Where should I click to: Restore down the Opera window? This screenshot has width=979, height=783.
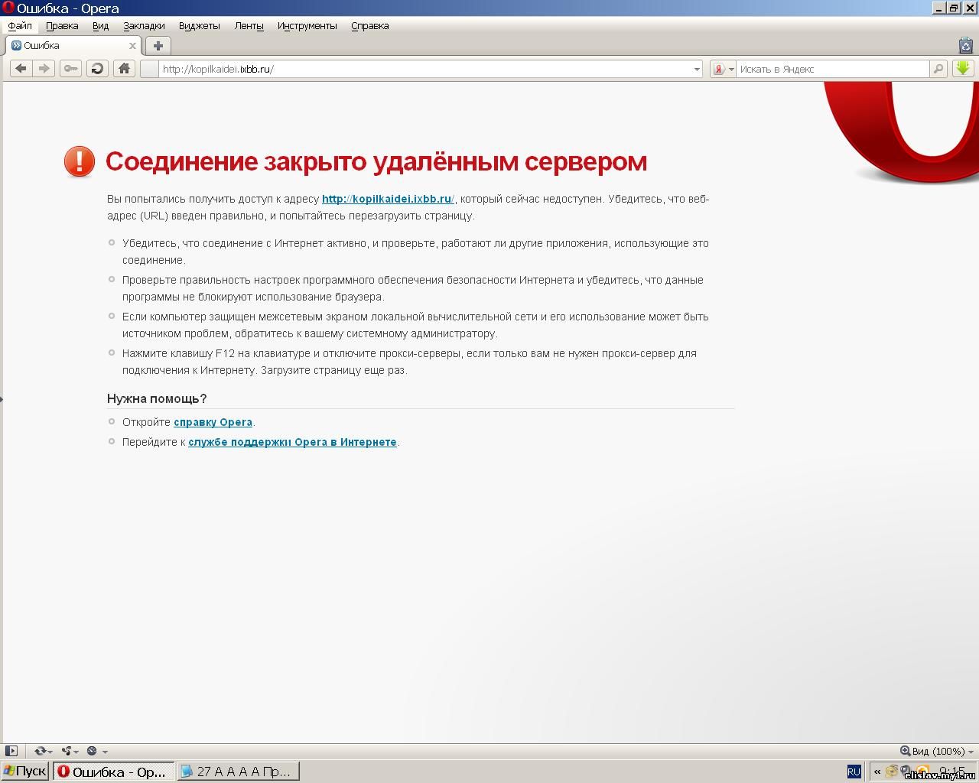(x=954, y=8)
